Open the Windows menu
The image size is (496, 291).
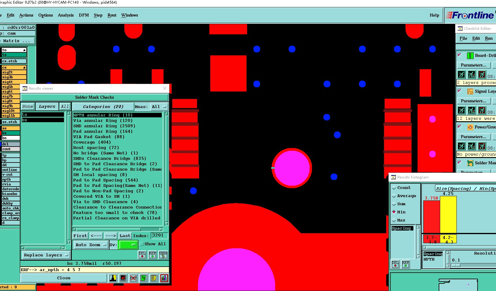(130, 15)
